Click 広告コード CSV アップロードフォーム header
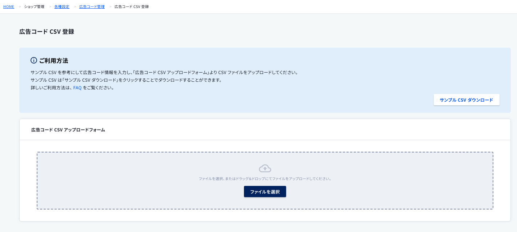 [x=68, y=130]
